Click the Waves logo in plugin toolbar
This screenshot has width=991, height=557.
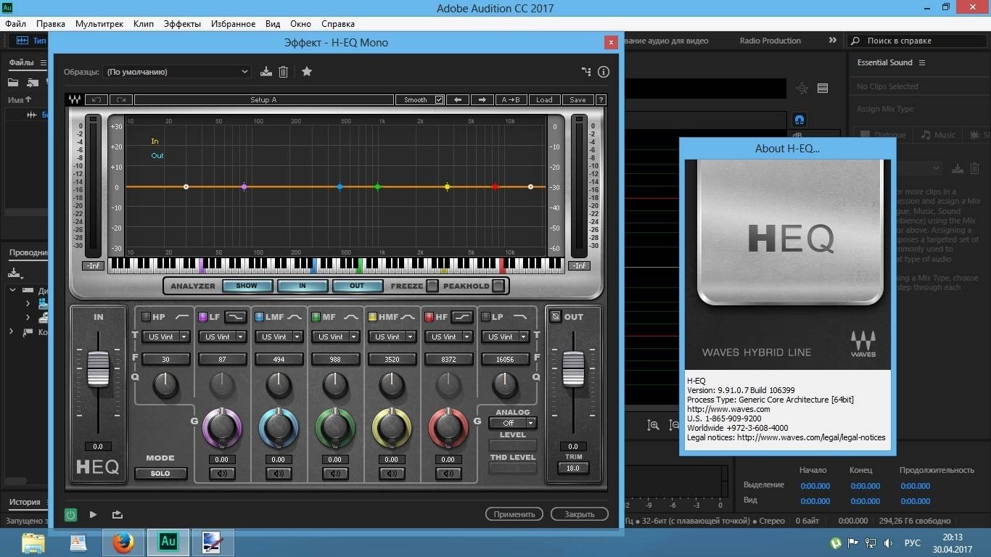coord(74,99)
